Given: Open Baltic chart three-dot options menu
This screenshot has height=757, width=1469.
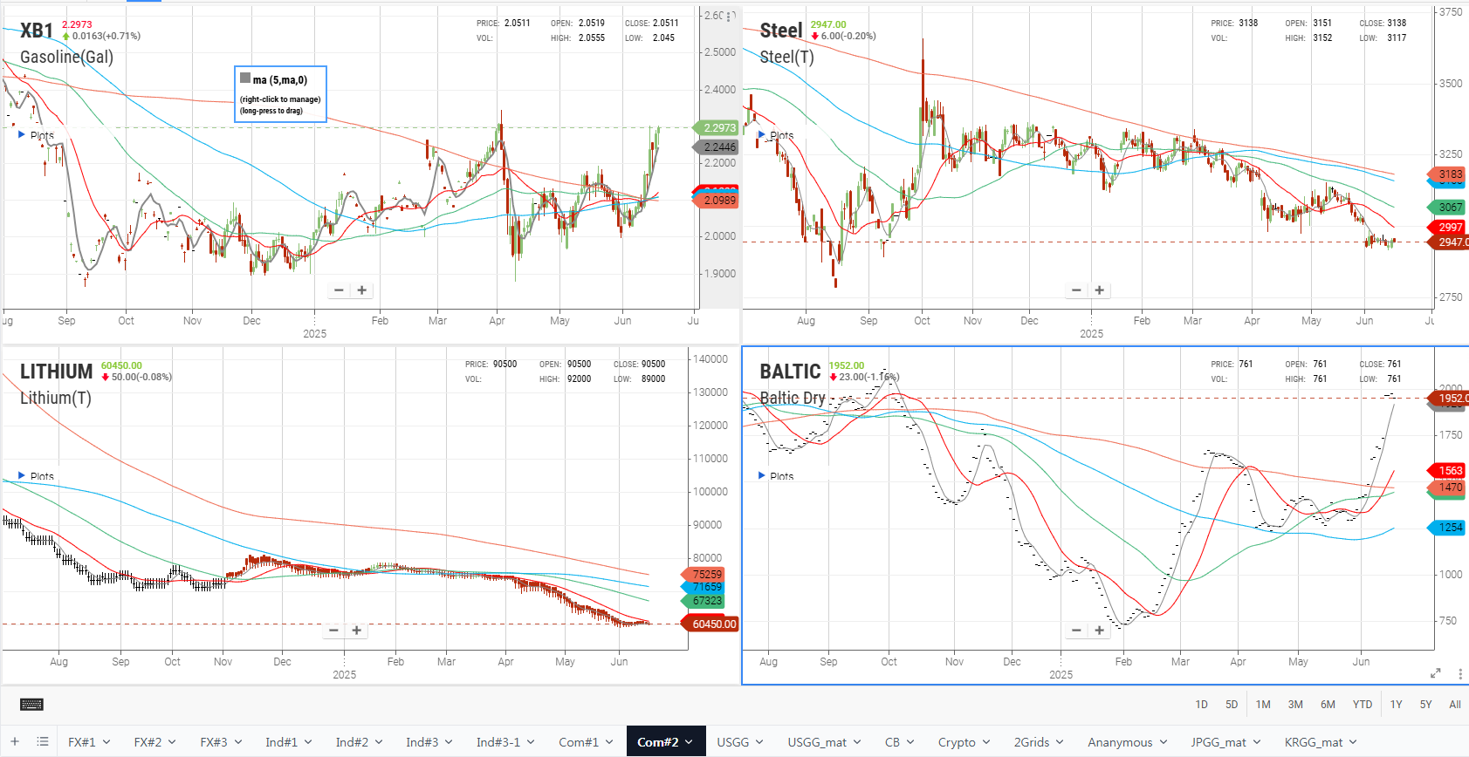Looking at the screenshot, I should pyautogui.click(x=1460, y=673).
